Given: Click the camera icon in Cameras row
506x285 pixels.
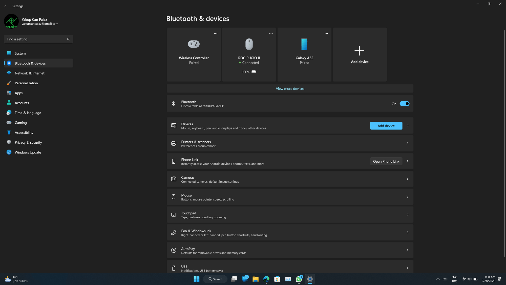Looking at the screenshot, I should [x=174, y=179].
